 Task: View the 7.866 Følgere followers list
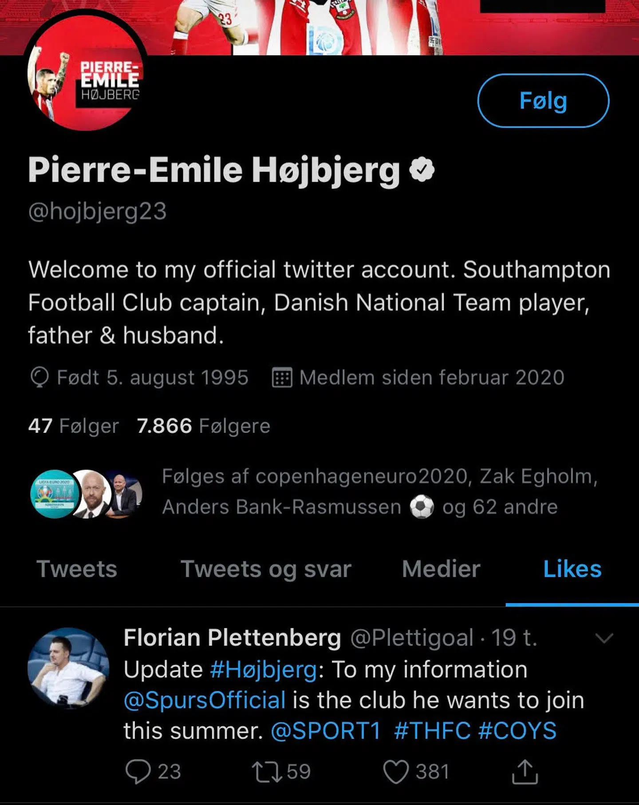click(203, 426)
